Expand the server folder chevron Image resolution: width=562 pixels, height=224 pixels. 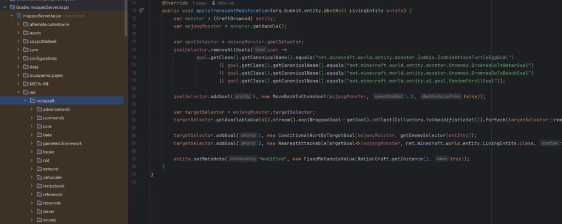[31, 211]
